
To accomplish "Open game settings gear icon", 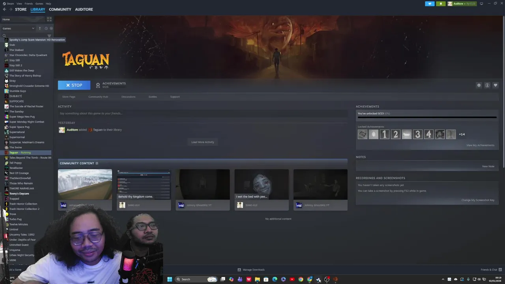I will pos(479,85).
